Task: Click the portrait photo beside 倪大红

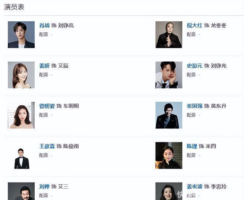Action: 169,35
